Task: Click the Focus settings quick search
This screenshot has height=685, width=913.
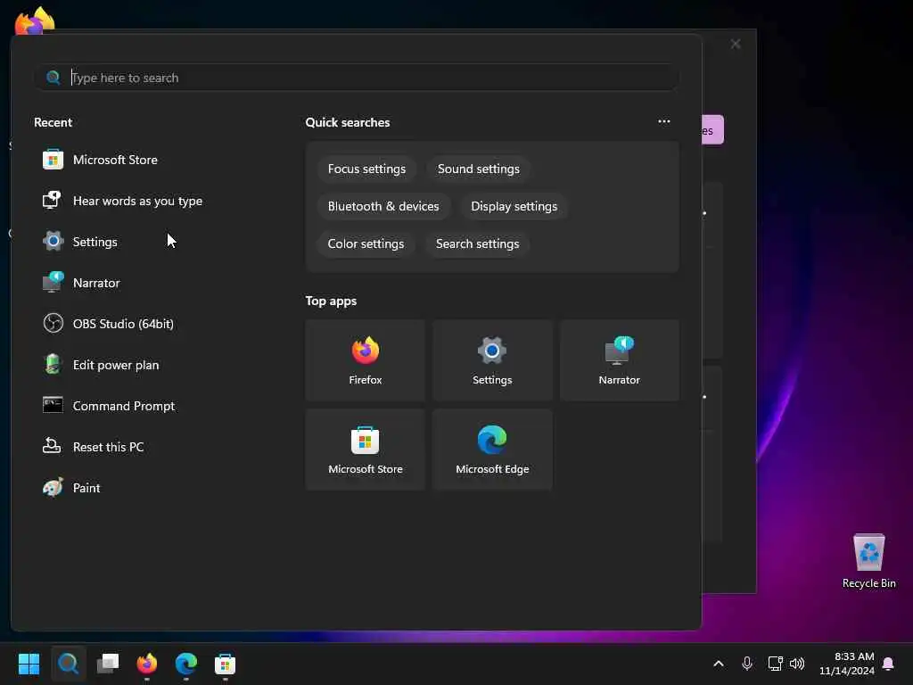Action: pos(366,169)
